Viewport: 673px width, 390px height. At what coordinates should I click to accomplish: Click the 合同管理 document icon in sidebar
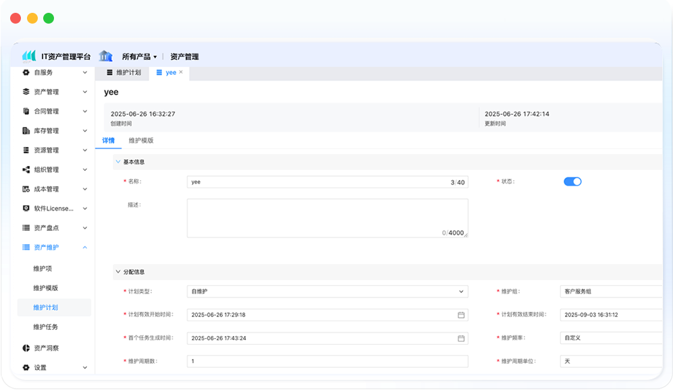26,111
